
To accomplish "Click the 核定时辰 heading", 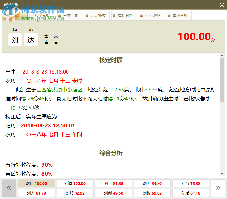I will click(111, 60).
